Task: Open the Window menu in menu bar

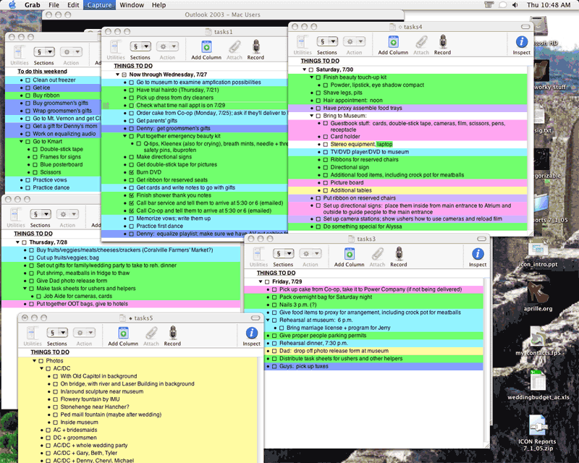Action: tap(132, 5)
